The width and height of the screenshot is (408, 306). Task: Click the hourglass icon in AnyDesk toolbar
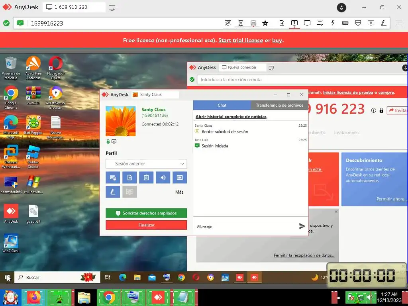(x=241, y=23)
